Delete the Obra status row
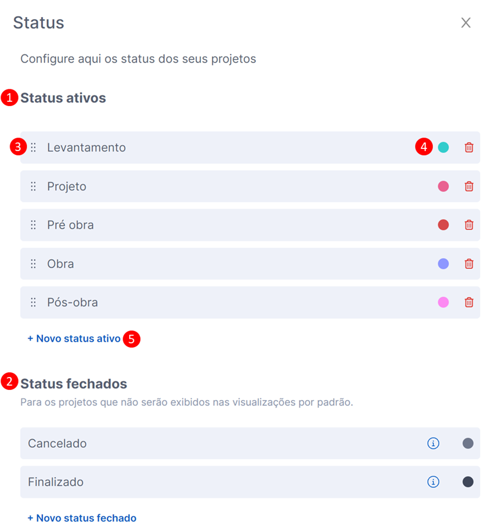The image size is (498, 527). tap(469, 263)
